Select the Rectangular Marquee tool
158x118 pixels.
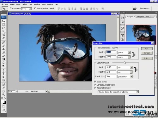click(3, 25)
